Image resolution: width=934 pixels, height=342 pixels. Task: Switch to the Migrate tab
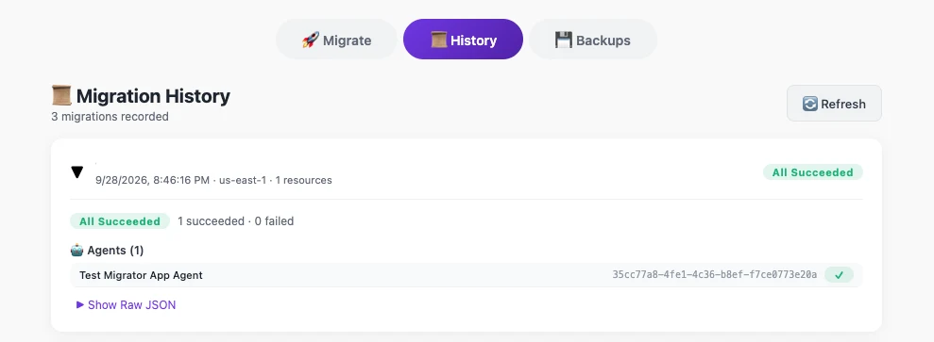point(336,40)
